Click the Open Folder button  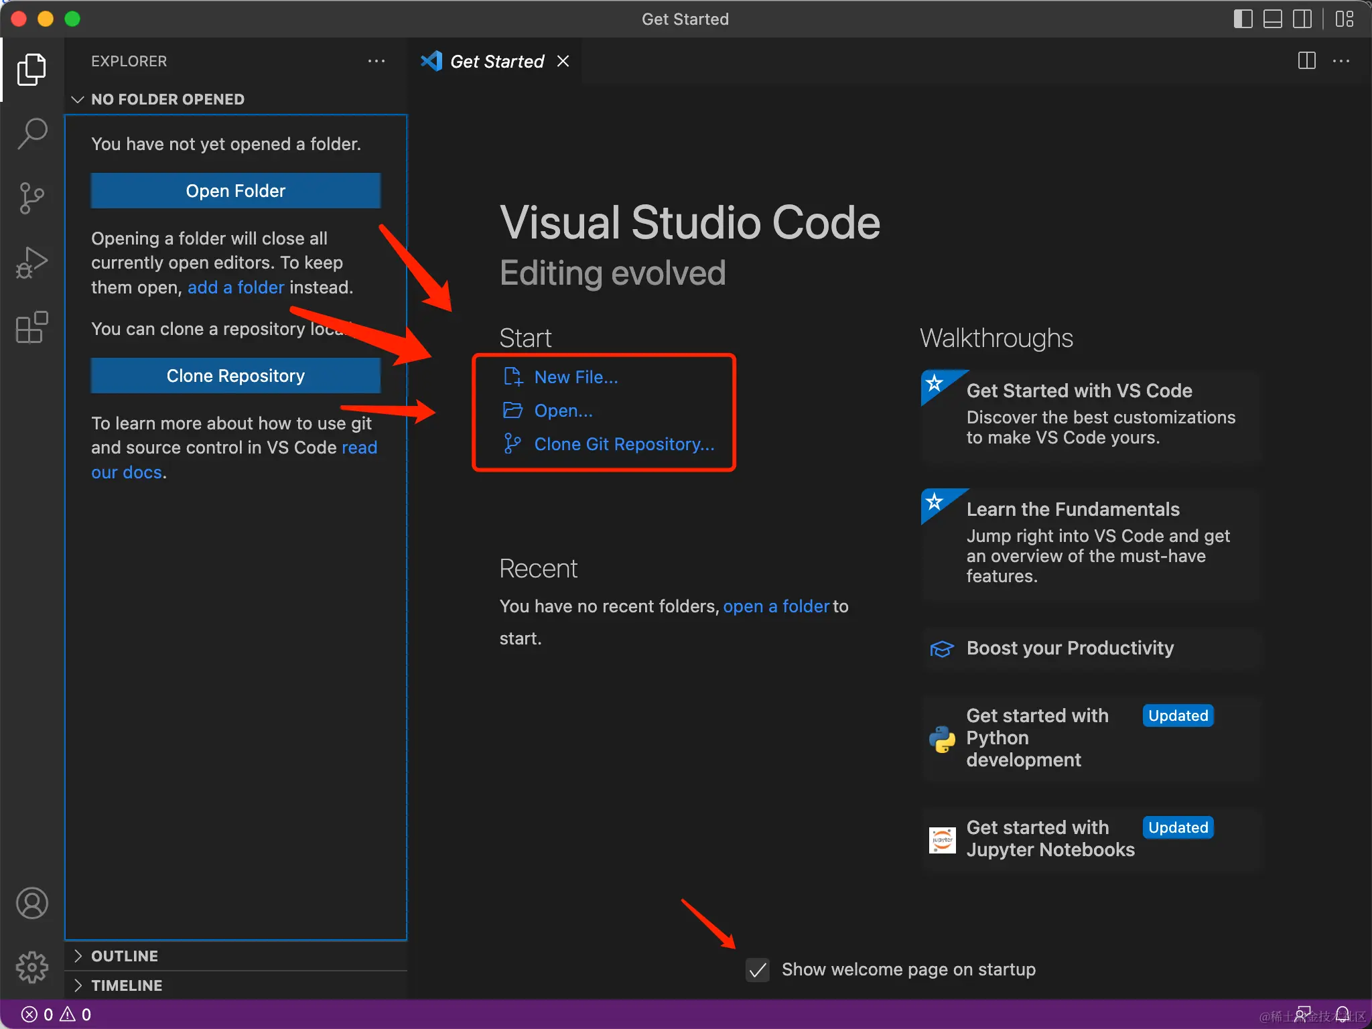pyautogui.click(x=235, y=191)
